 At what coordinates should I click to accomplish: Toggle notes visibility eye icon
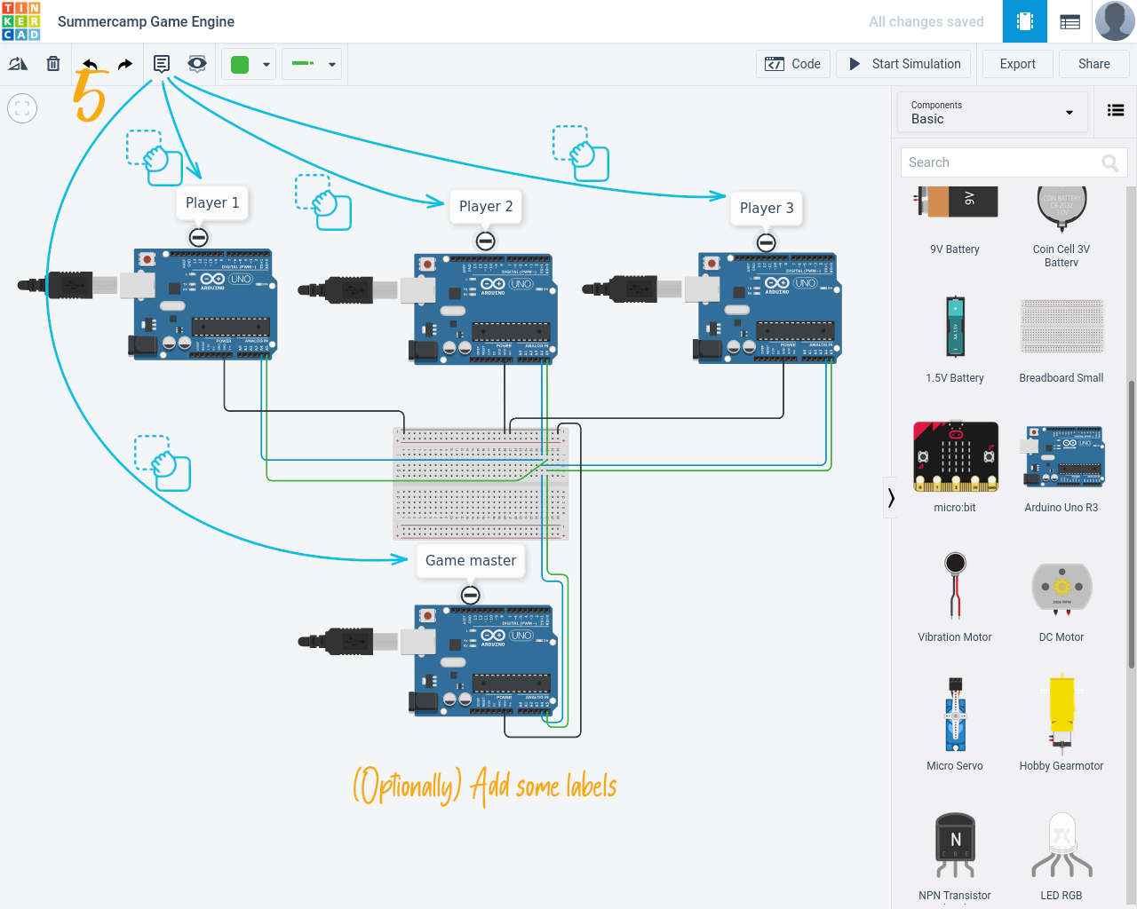click(x=197, y=64)
